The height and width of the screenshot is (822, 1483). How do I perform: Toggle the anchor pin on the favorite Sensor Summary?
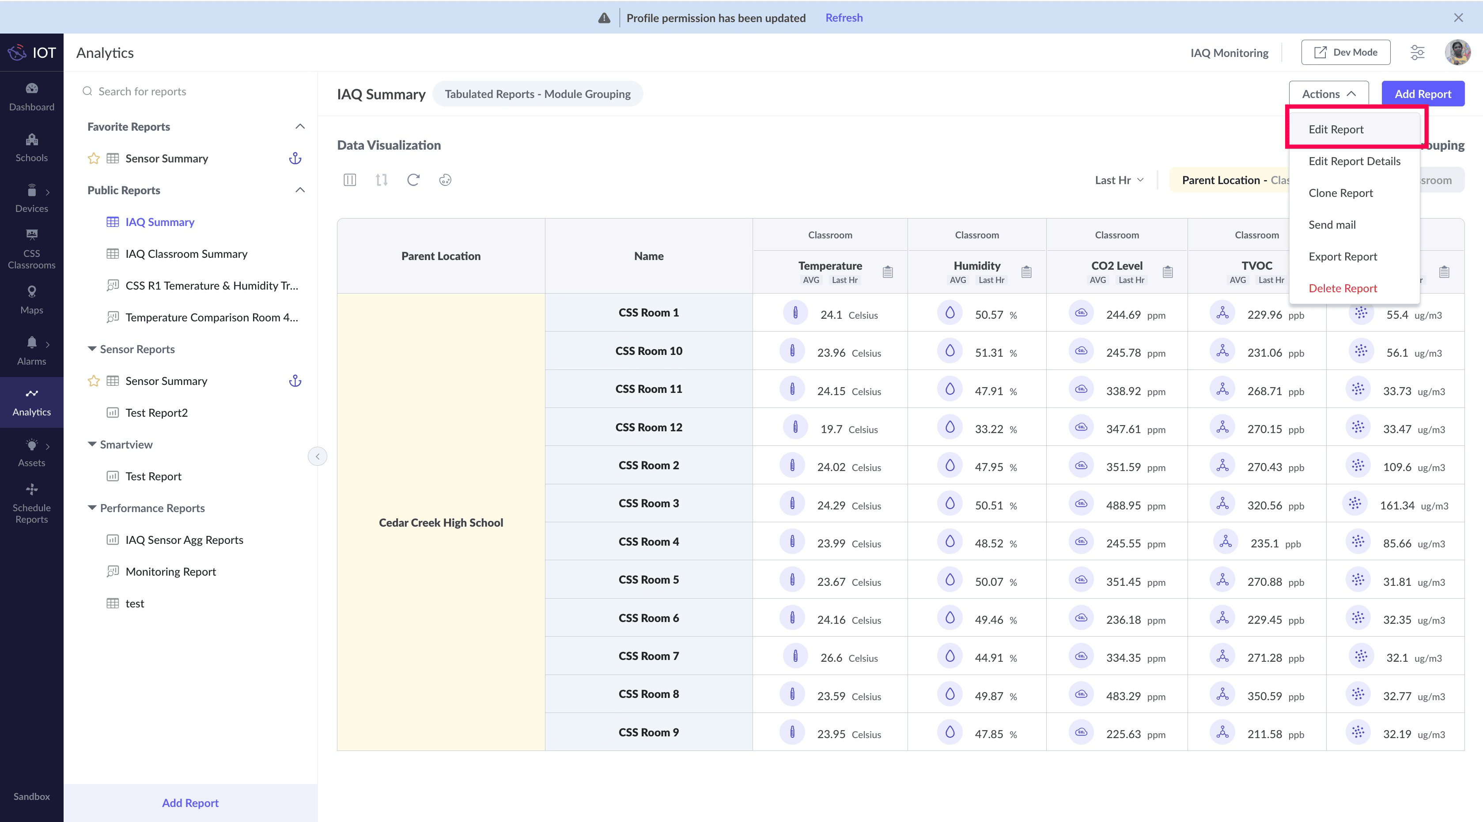coord(295,158)
